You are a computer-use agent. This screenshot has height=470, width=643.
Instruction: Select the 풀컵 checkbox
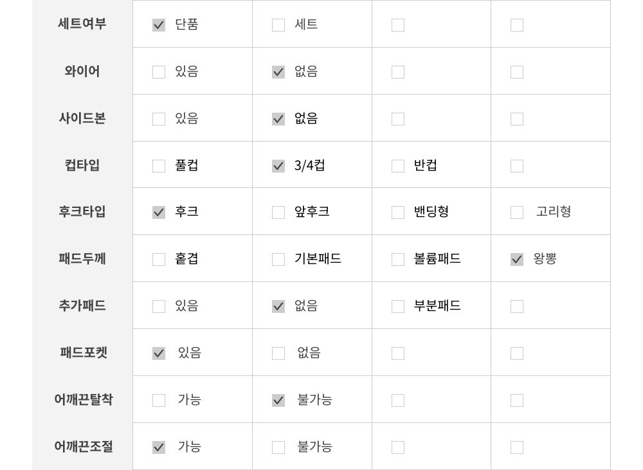pos(159,166)
